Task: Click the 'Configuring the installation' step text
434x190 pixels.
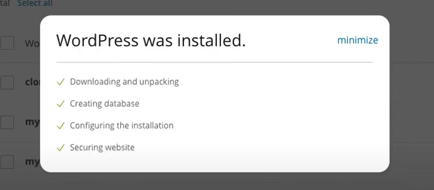Action: [122, 126]
